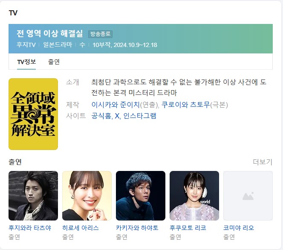The image size is (283, 250).
Task: Click the placeholder image for 코미야 리오
Action: point(248,196)
